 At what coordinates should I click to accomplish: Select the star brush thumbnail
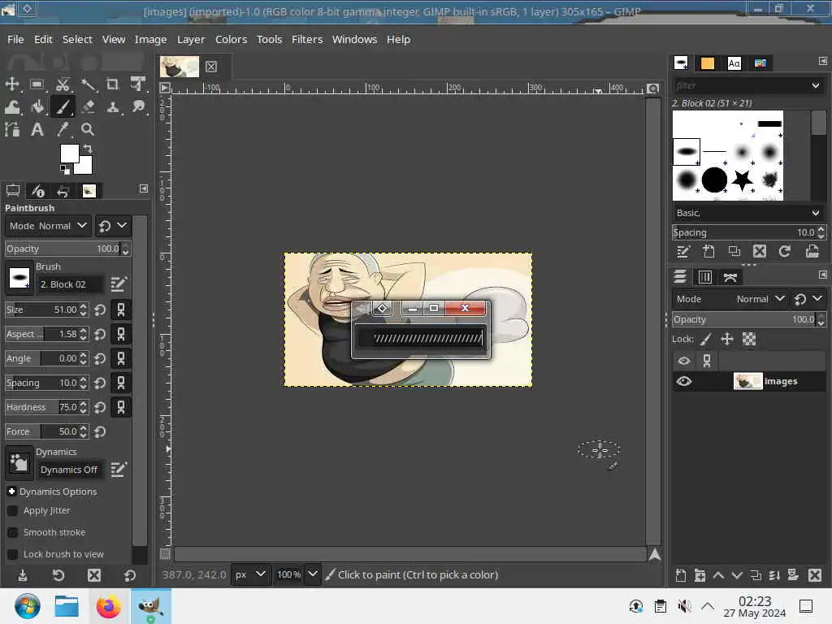(x=742, y=180)
